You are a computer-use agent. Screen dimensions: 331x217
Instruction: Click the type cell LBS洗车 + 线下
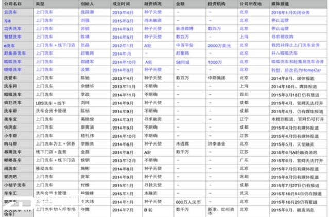pos(50,103)
